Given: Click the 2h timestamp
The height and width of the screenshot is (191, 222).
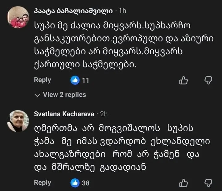Looking at the screenshot, I should [x=104, y=114].
